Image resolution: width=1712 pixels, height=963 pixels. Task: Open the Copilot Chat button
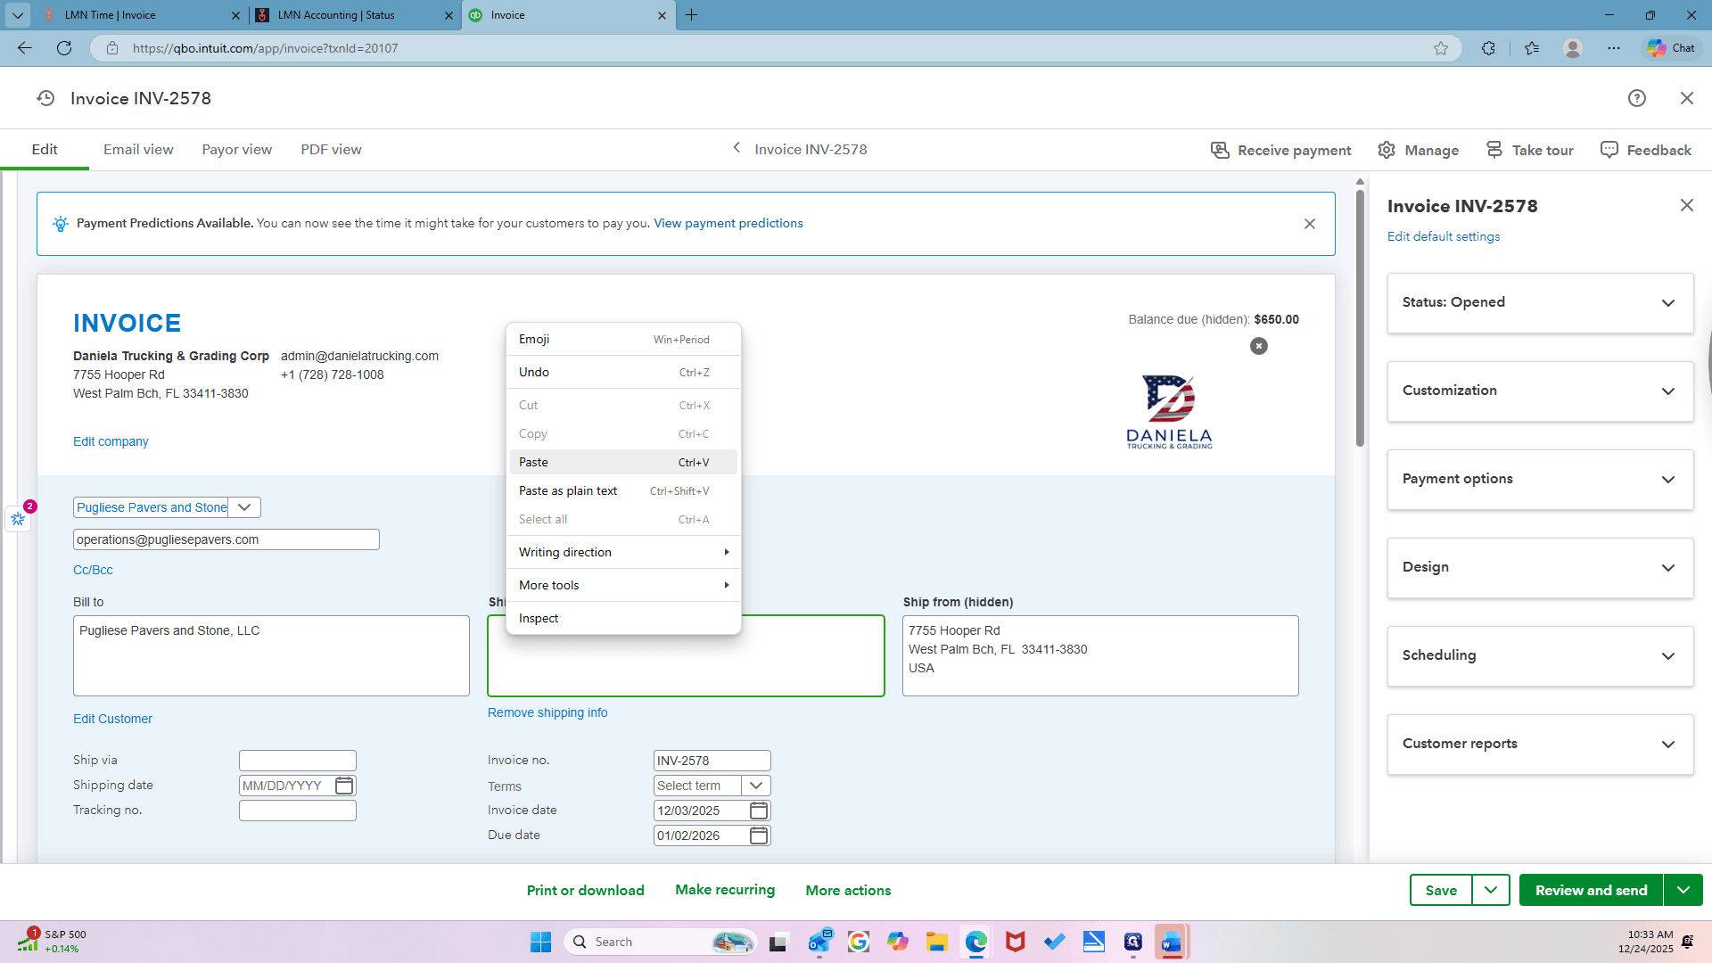(x=1672, y=48)
